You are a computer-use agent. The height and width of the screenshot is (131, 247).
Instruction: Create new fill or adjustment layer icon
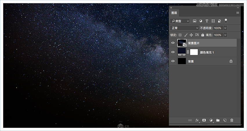(x=211, y=120)
